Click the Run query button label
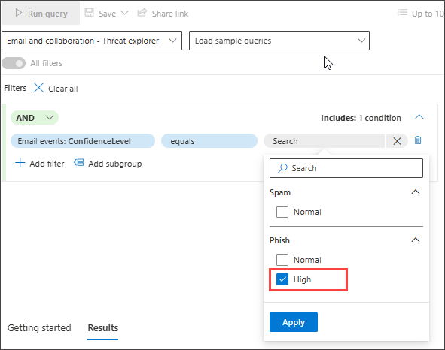 click(x=47, y=14)
